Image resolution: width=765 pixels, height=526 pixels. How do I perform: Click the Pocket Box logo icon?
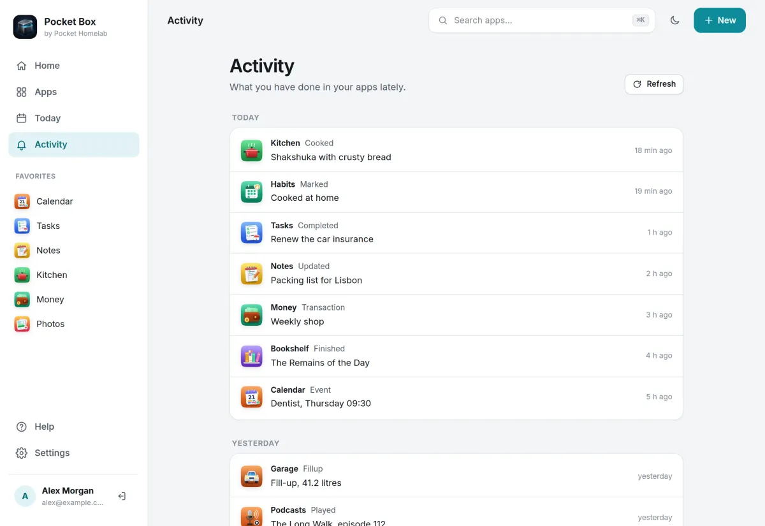[25, 27]
